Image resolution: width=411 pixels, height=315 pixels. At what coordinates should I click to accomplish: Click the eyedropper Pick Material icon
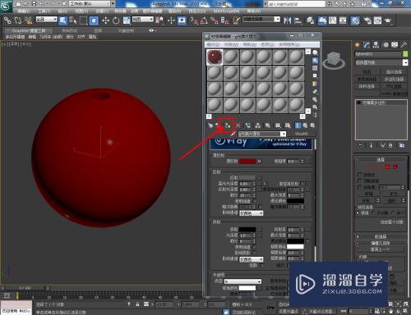click(x=233, y=134)
